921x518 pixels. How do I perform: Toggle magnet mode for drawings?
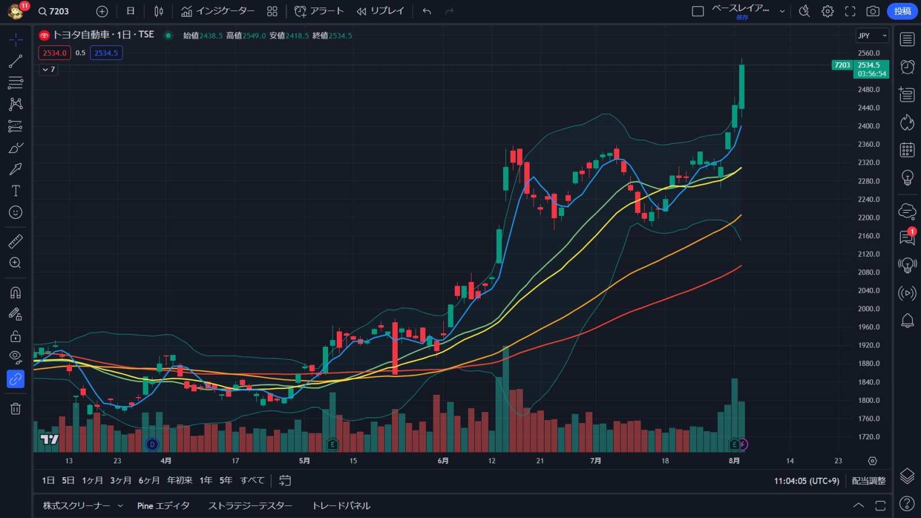click(x=16, y=292)
